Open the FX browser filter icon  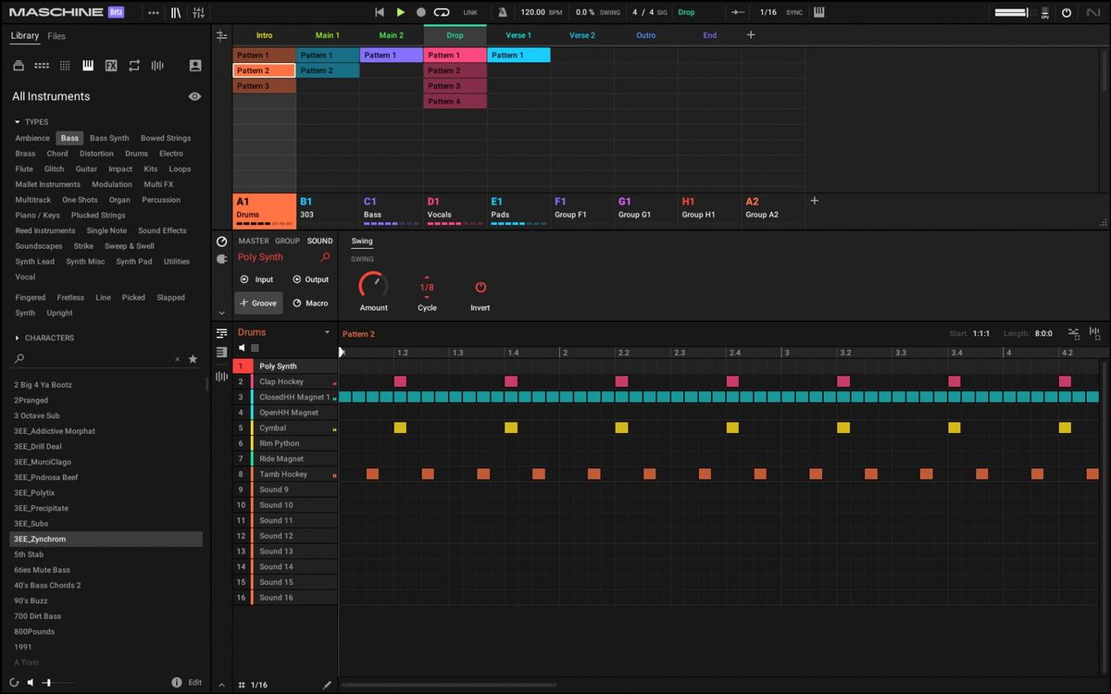pos(111,66)
